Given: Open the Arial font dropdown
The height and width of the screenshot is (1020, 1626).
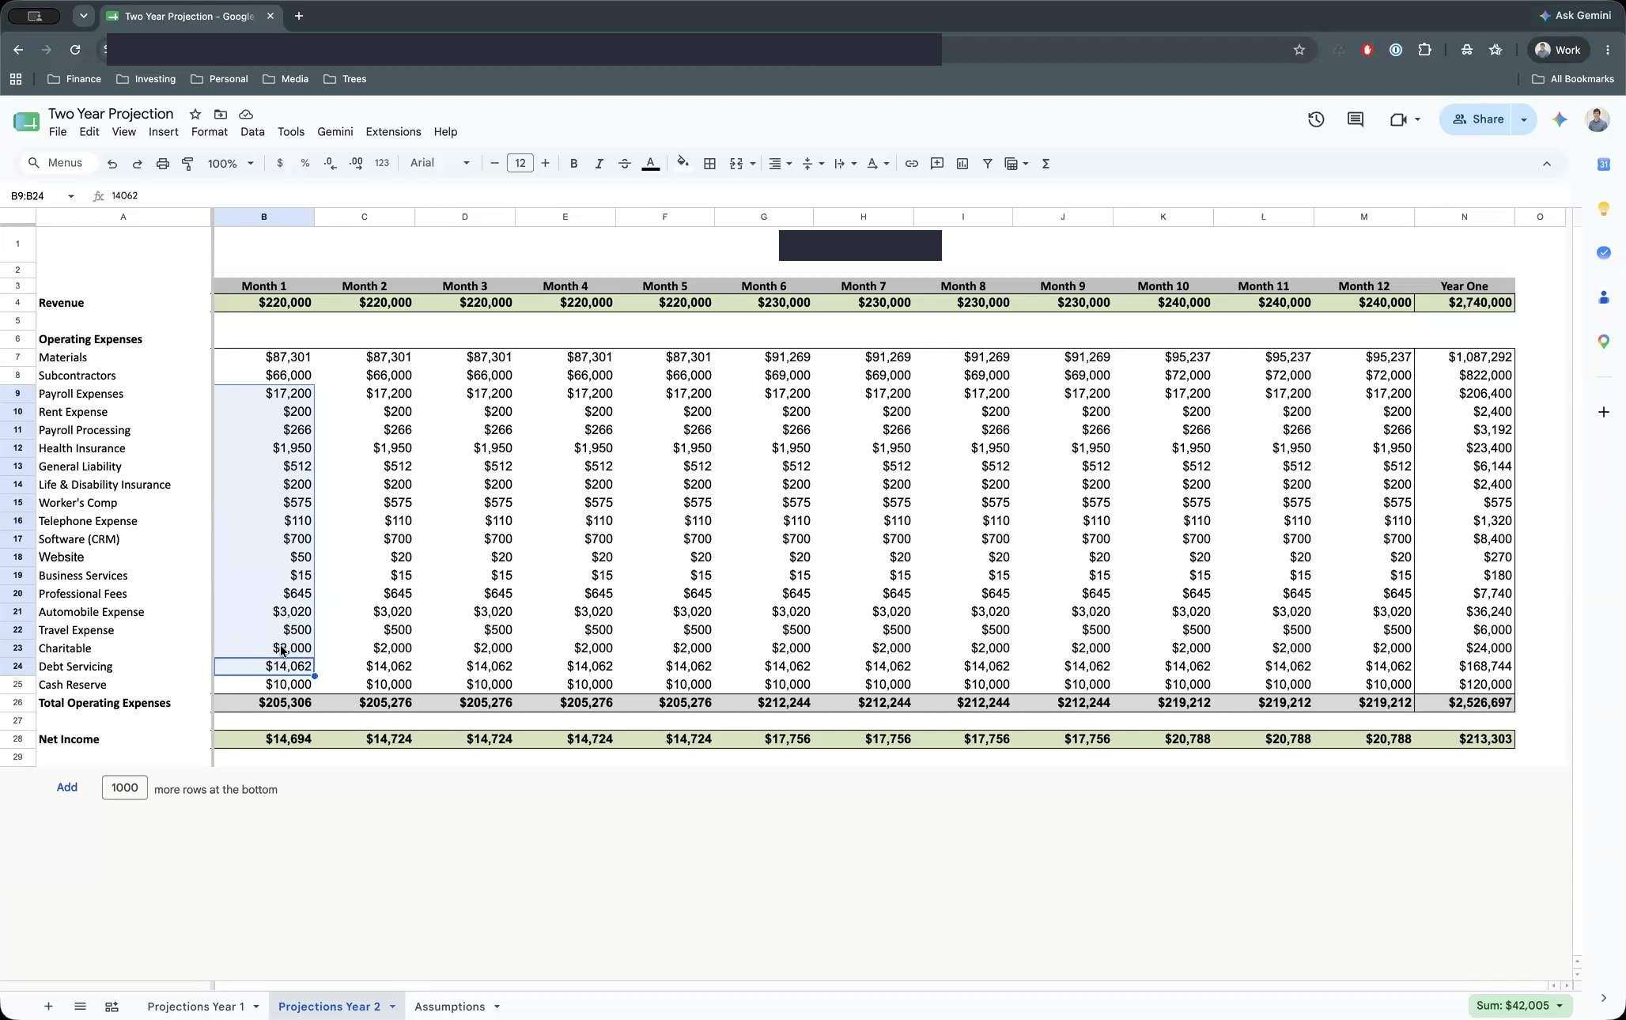Looking at the screenshot, I should click(440, 164).
